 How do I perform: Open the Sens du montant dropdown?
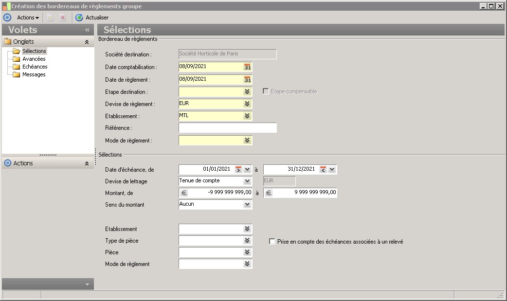[x=247, y=205]
